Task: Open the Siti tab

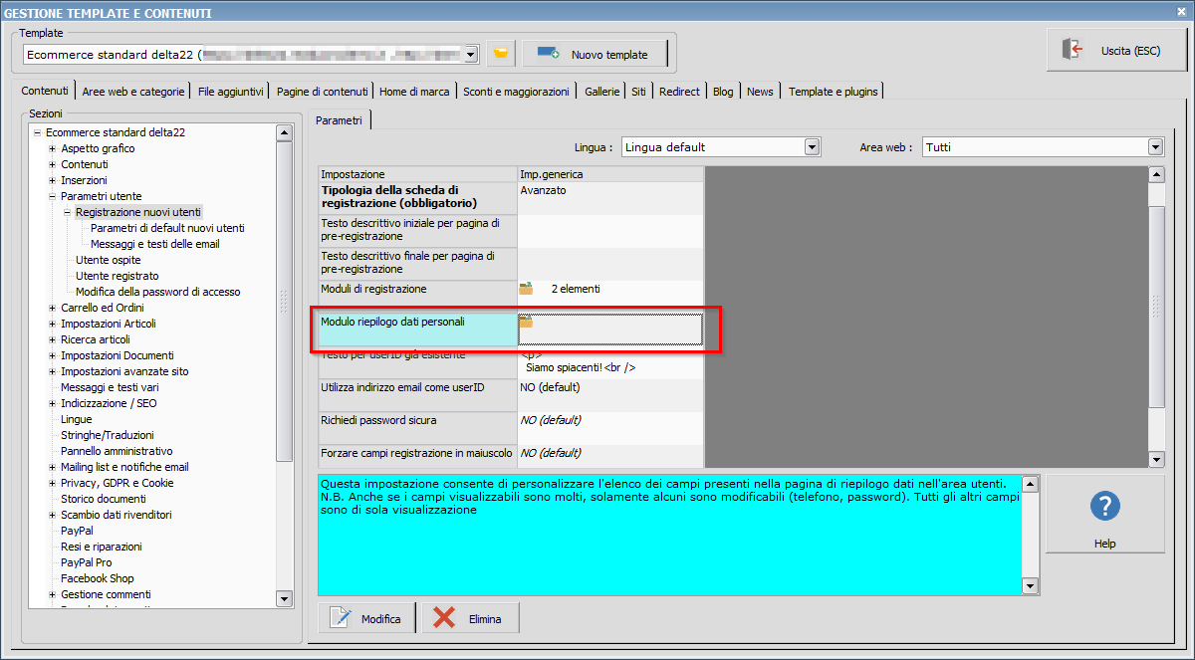Action: (638, 92)
